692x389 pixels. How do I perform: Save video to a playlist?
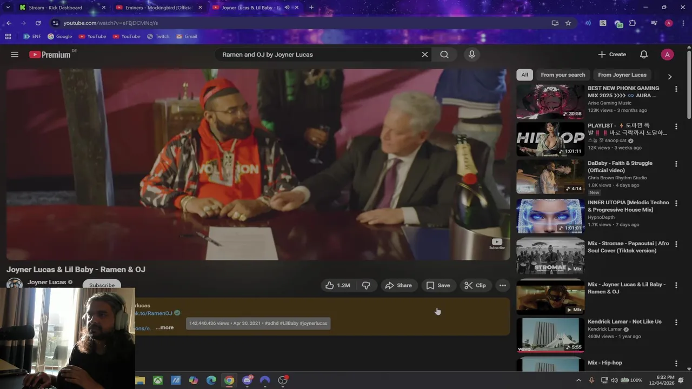438,285
